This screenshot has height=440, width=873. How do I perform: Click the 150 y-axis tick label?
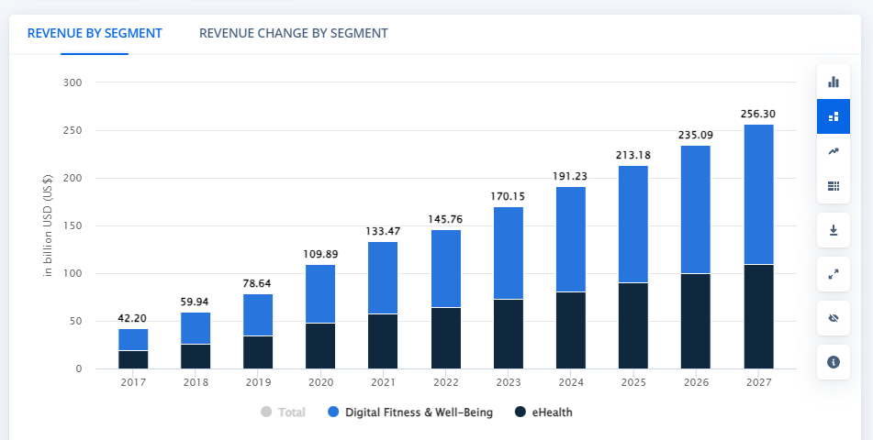73,225
